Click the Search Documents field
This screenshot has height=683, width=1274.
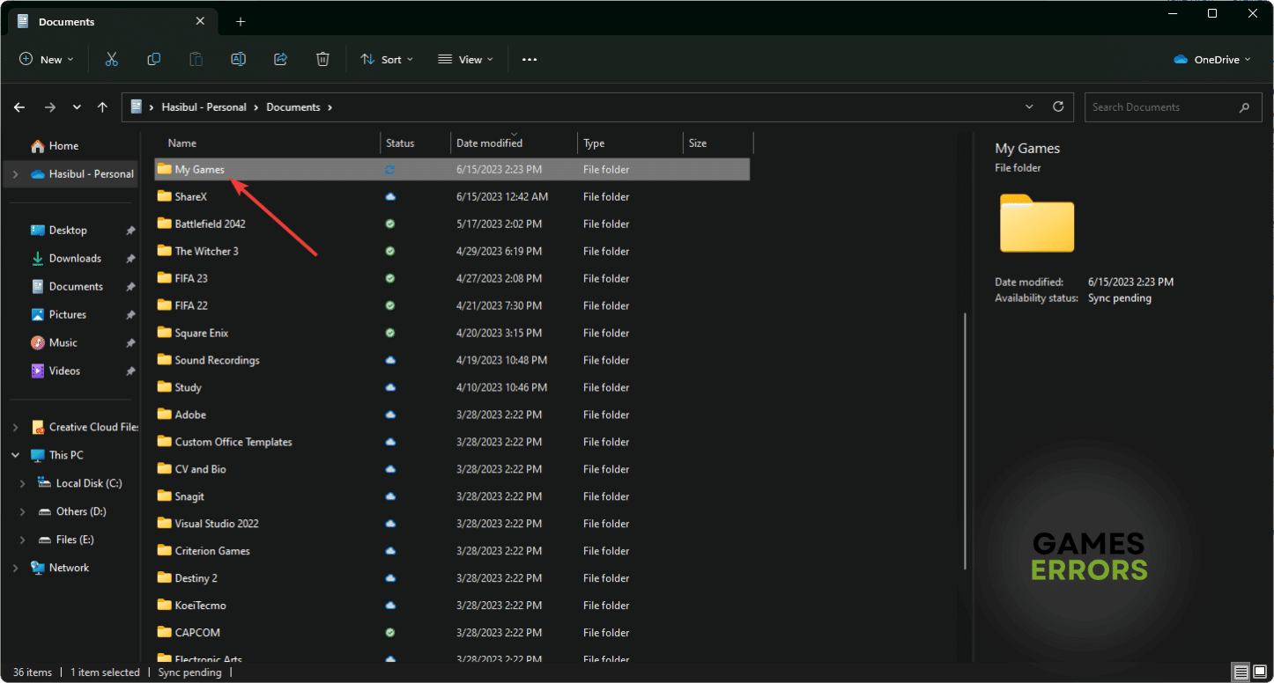pos(1161,106)
